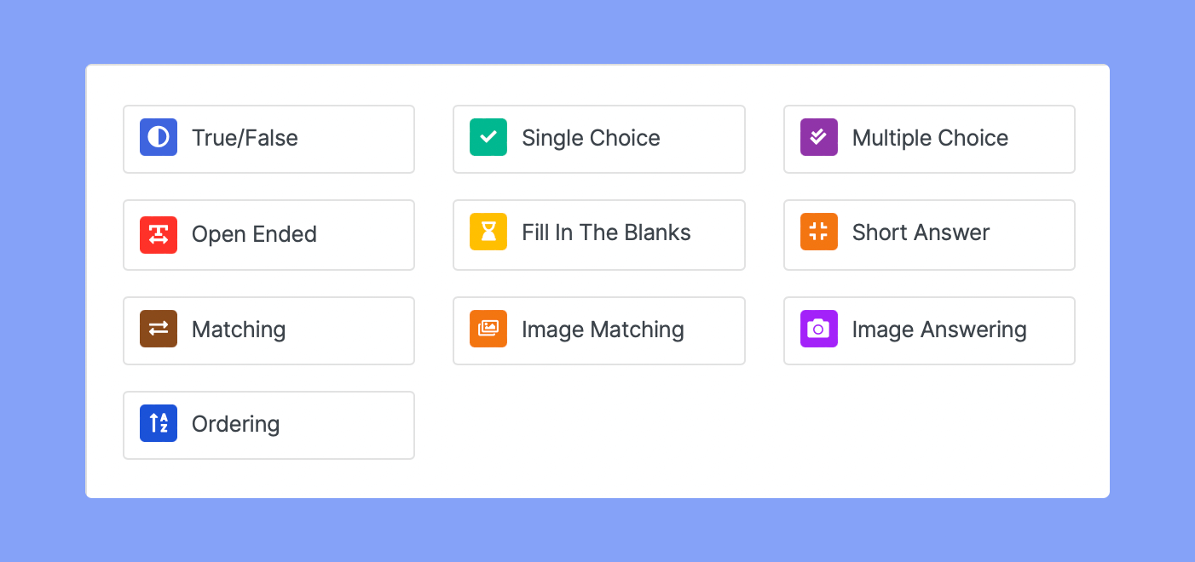The width and height of the screenshot is (1195, 562).
Task: Click the yellow hourglass Fill In Blanks icon
Action: [x=488, y=232]
